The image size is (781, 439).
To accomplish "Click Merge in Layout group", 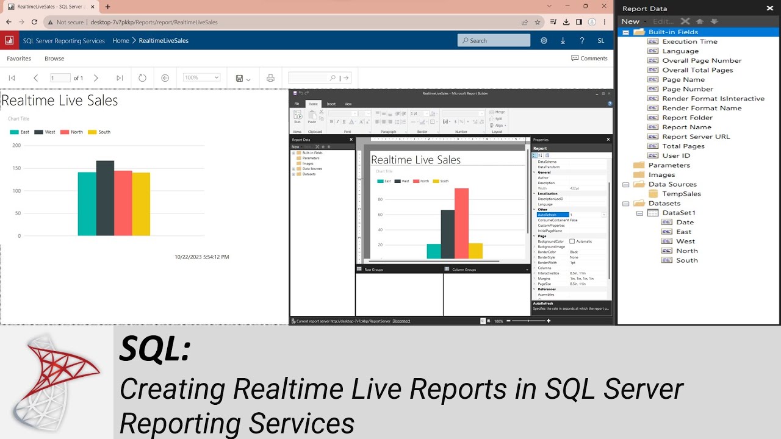I will click(x=497, y=112).
